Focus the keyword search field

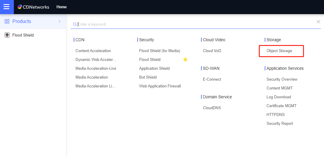[196, 24]
